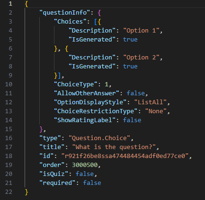Click "IsGenerated" key on line 8
Image resolution: width=205 pixels, height=200 pixels.
click(92, 67)
